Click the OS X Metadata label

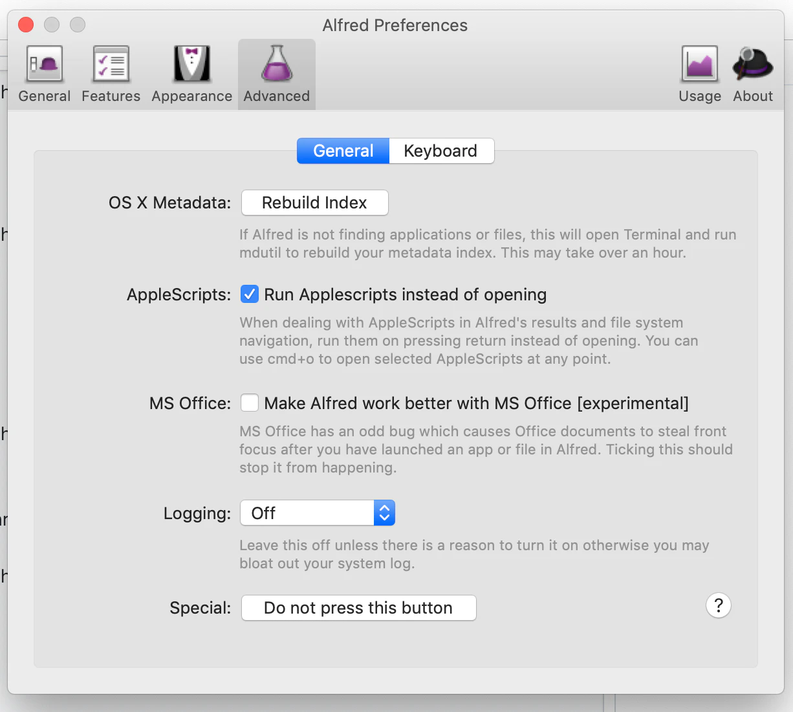(169, 203)
